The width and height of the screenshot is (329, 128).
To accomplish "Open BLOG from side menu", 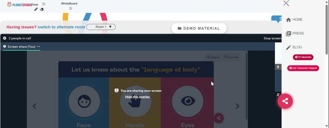I will click(297, 47).
